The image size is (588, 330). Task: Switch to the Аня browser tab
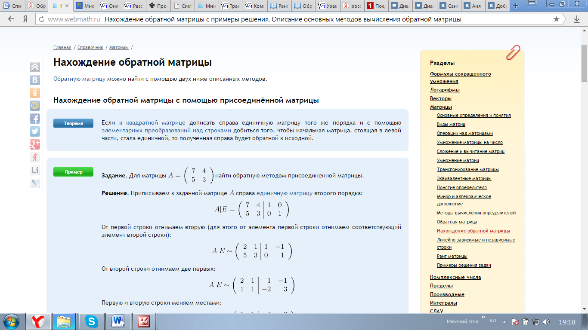click(474, 6)
